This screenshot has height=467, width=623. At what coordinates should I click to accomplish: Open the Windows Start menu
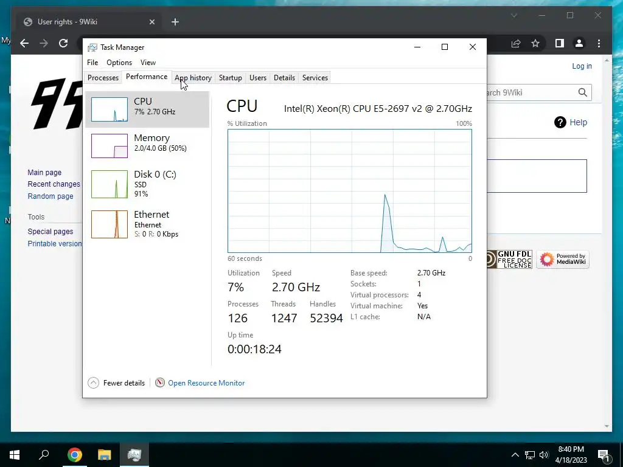point(15,455)
